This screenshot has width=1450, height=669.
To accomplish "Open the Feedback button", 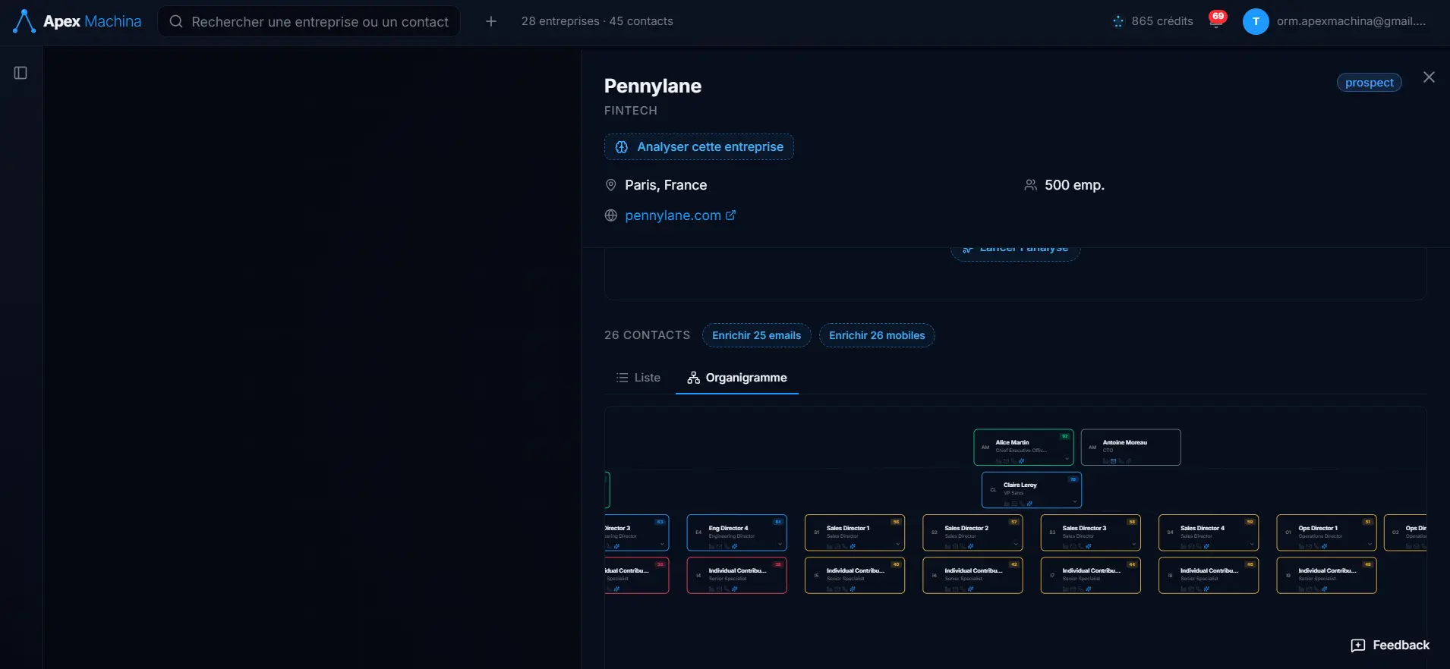I will 1390,645.
